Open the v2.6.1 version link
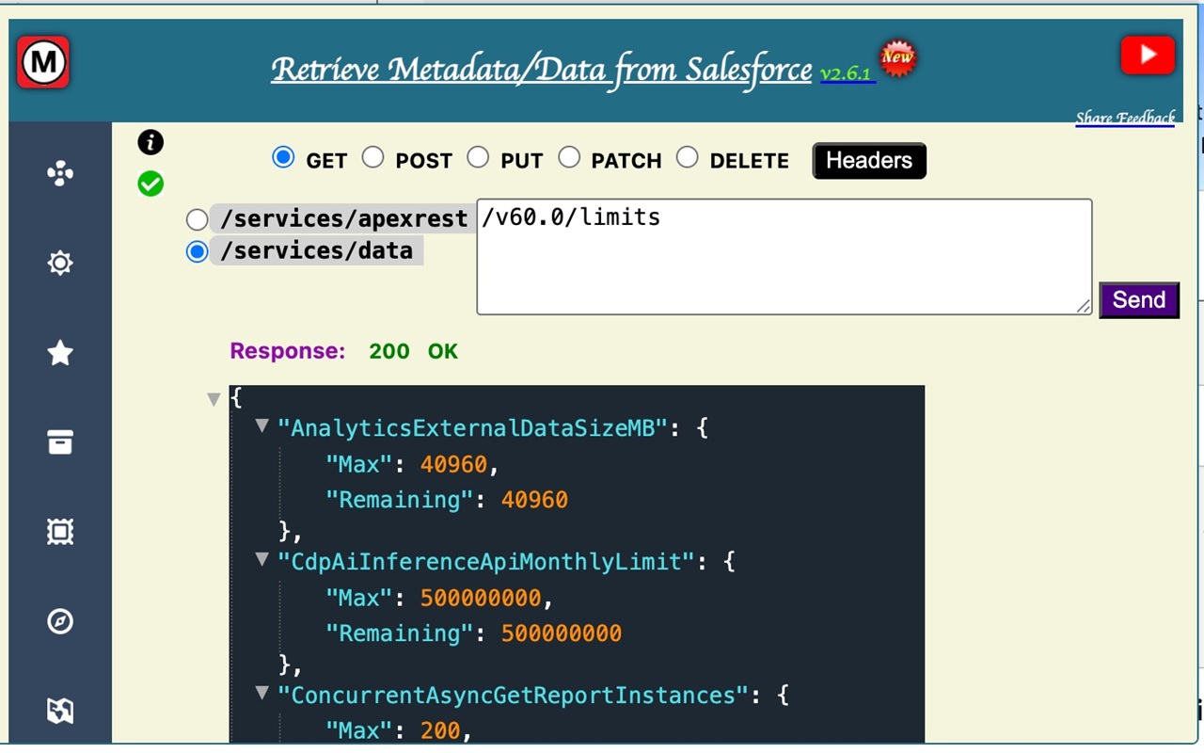 848,73
